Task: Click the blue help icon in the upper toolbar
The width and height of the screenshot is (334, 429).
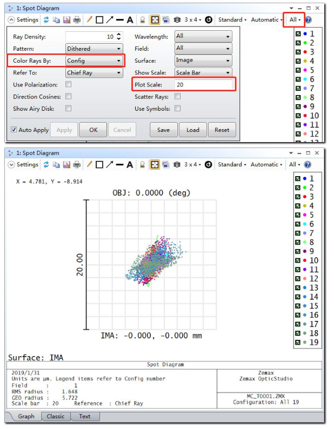Action: (x=308, y=20)
